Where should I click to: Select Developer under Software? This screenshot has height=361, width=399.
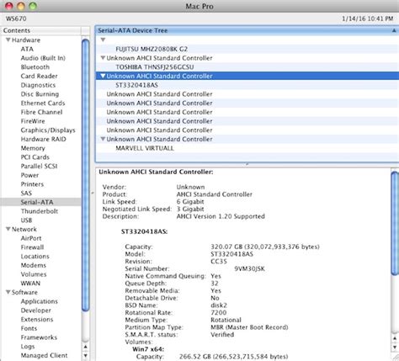36,311
